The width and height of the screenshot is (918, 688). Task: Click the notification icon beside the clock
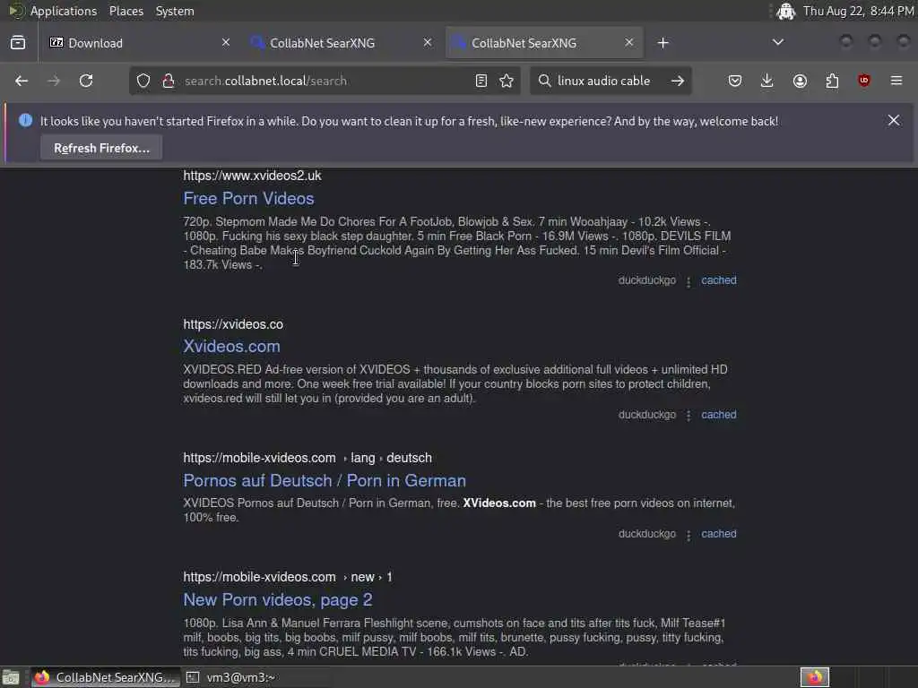pyautogui.click(x=785, y=11)
